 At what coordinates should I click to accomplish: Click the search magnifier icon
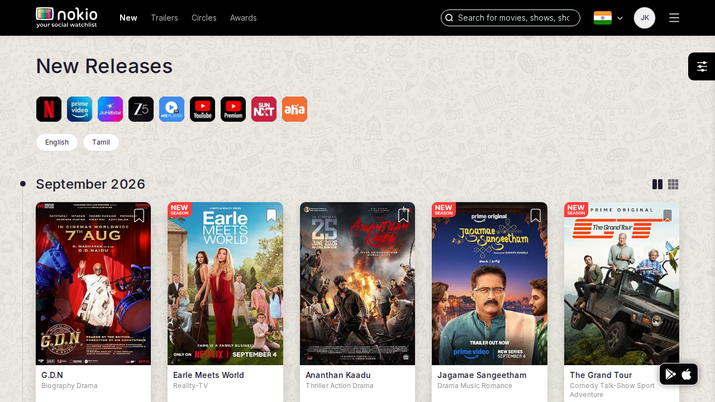(449, 18)
